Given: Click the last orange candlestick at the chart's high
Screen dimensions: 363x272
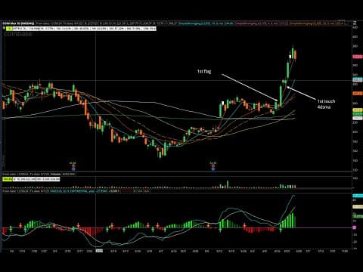Looking at the screenshot, I should point(295,54).
